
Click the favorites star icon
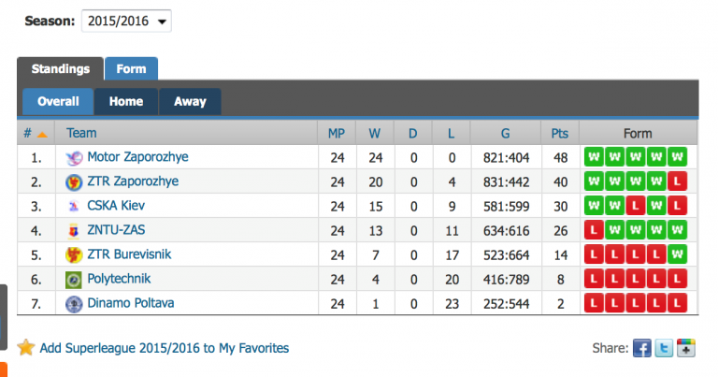(26, 348)
